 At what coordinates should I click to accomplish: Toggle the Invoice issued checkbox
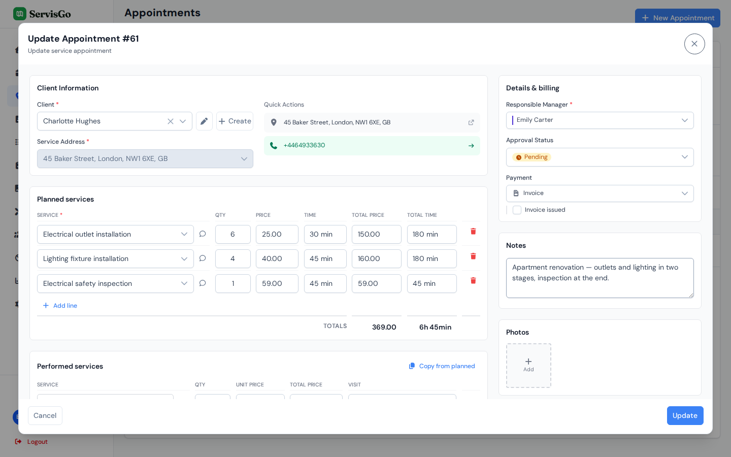tap(517, 210)
